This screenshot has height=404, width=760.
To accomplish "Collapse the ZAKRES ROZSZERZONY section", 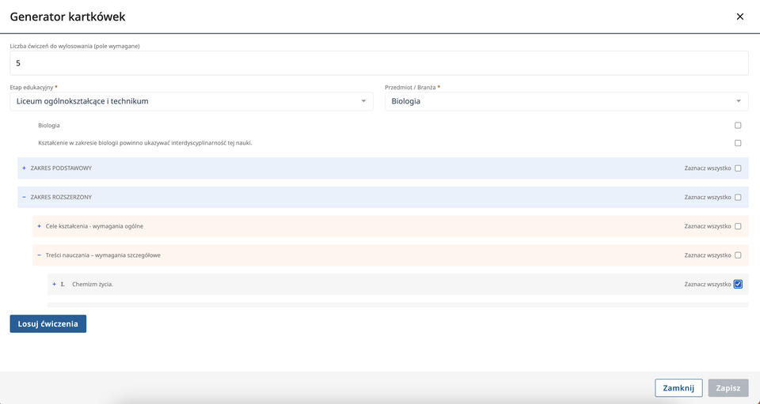I will tap(24, 197).
